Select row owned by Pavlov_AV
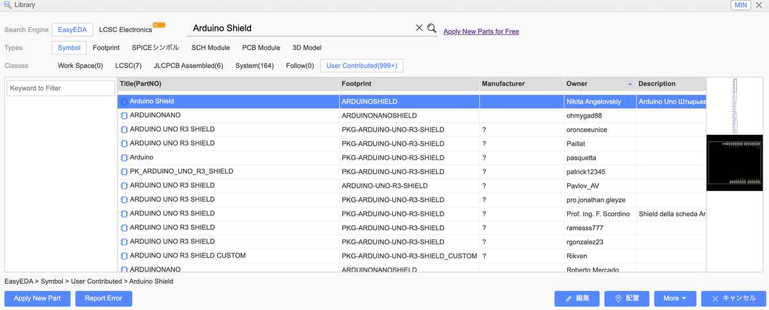Viewport: 769px width, 310px height. point(411,186)
